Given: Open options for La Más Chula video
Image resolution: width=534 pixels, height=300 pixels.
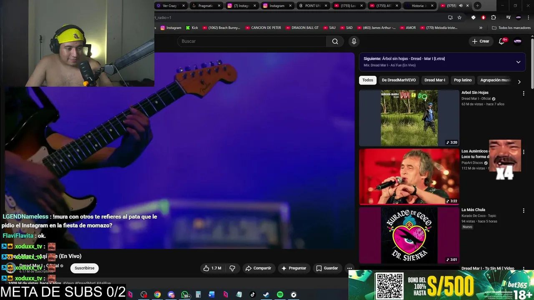Looking at the screenshot, I should [x=524, y=211].
